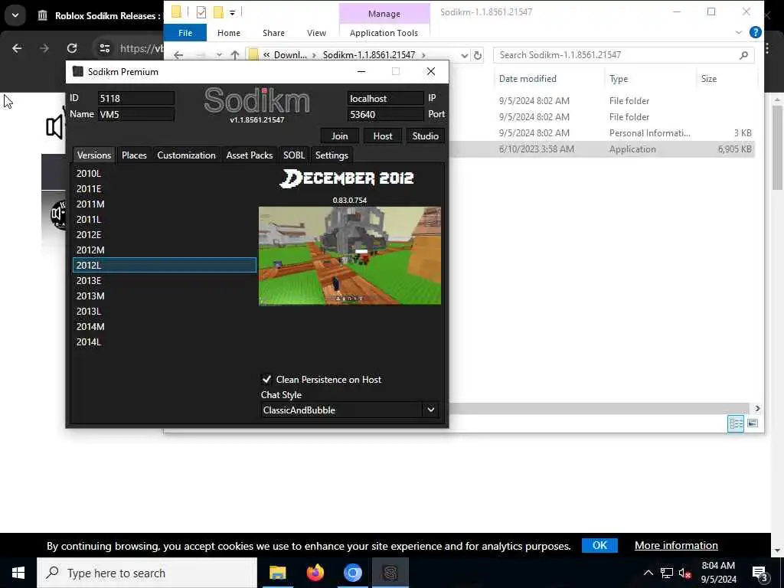
Task: Open the Home ribbon tab in Explorer
Action: [x=228, y=32]
